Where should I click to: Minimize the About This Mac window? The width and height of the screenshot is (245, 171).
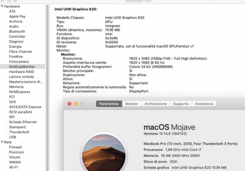tap(76, 104)
